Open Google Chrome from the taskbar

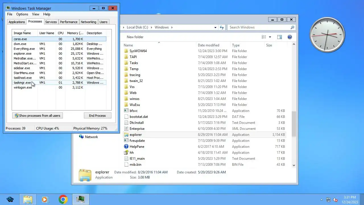(x=63, y=199)
